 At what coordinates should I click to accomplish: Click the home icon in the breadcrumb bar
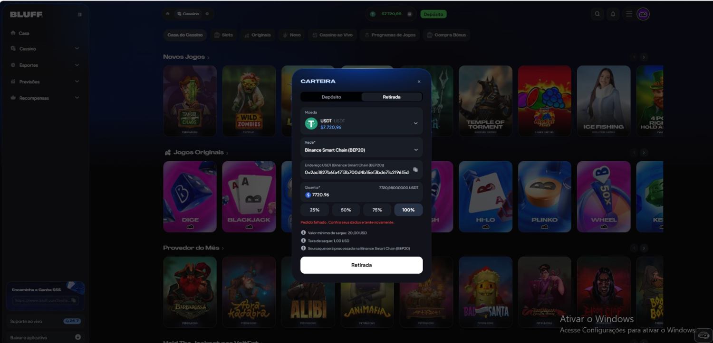pyautogui.click(x=167, y=14)
